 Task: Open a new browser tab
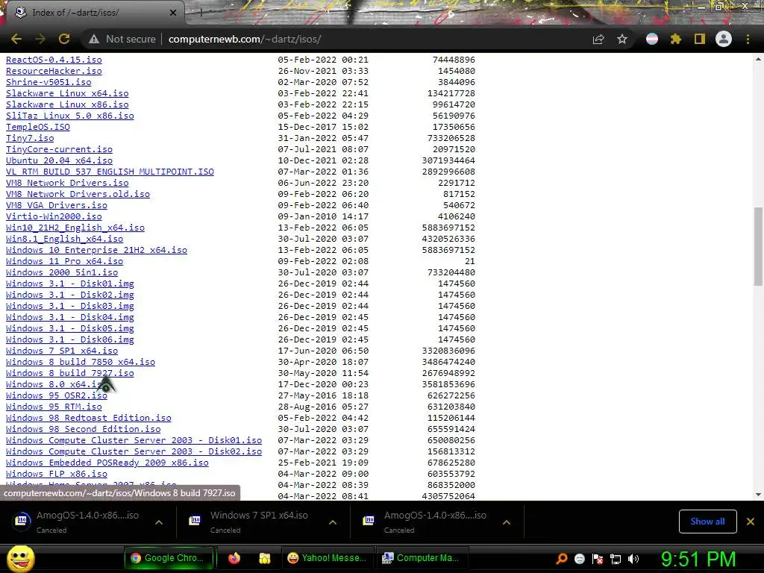click(x=201, y=13)
